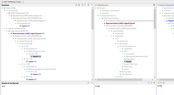This screenshot has height=95, width=174.
Task: Click middle pane vertical scrollbar up arrow
Action: [x=155, y=8]
